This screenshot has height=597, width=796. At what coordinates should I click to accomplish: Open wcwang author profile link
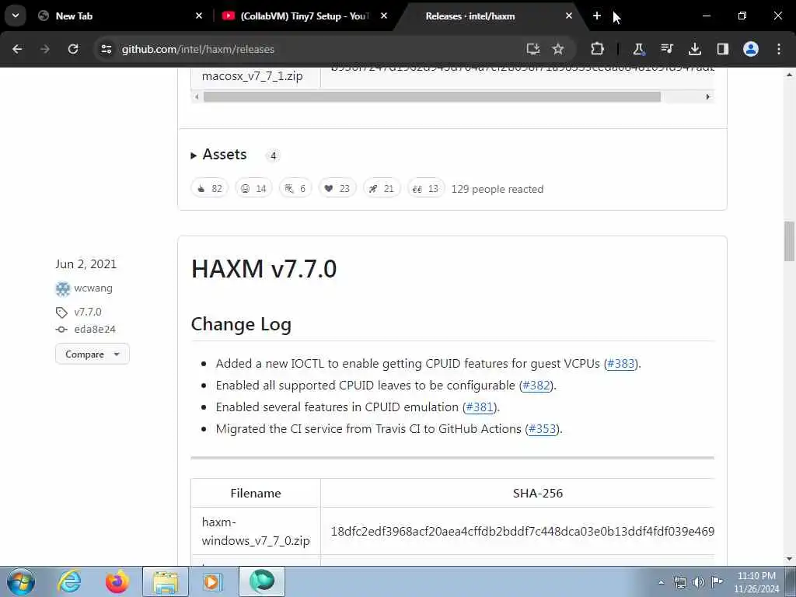[93, 288]
